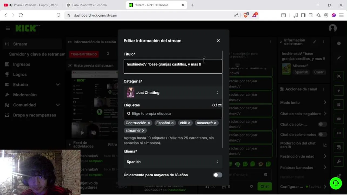Open the Just Chatting category dropdown

(173, 93)
